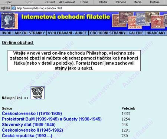Viewport: 167px width, 139px height.
Task: Click the Nákupní koš >> label
Action: tap(15, 98)
